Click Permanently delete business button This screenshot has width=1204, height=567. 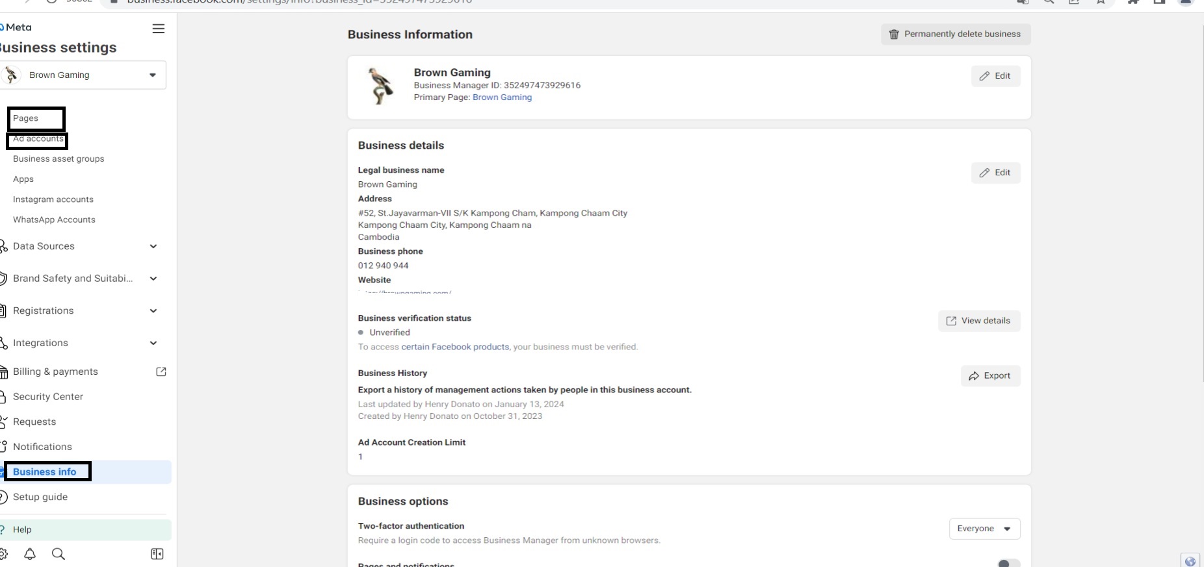(x=956, y=34)
